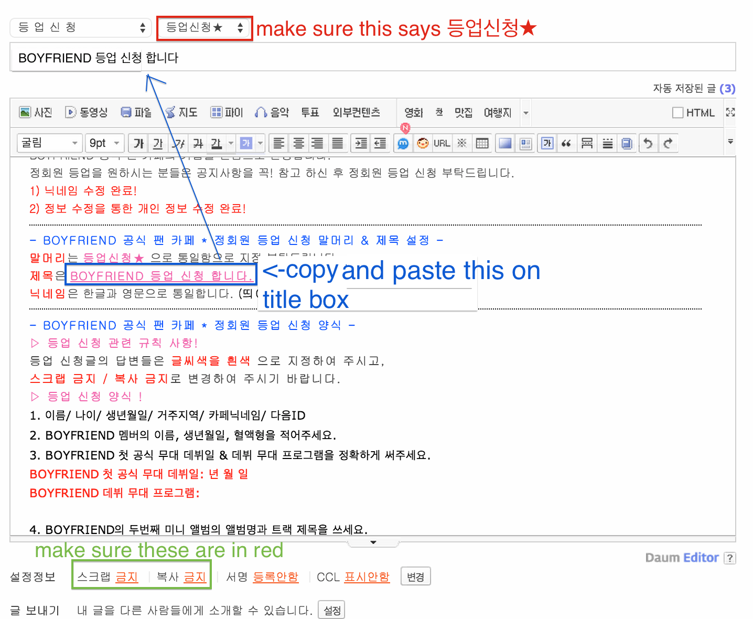Insert a video with the 동영상 icon
The height and width of the screenshot is (619, 753).
point(86,112)
